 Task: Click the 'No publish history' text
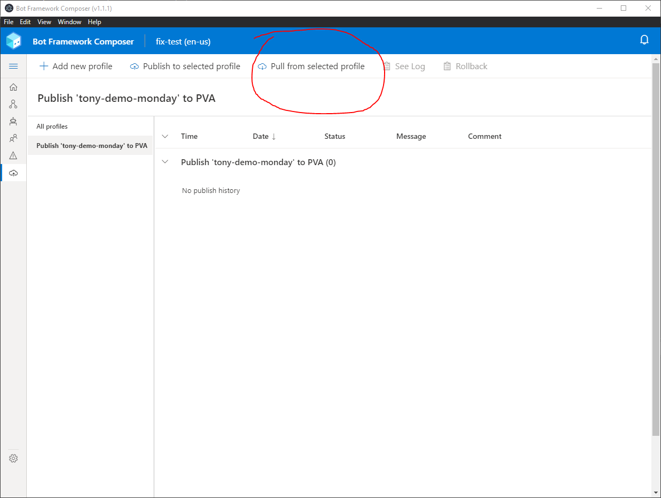tap(211, 191)
